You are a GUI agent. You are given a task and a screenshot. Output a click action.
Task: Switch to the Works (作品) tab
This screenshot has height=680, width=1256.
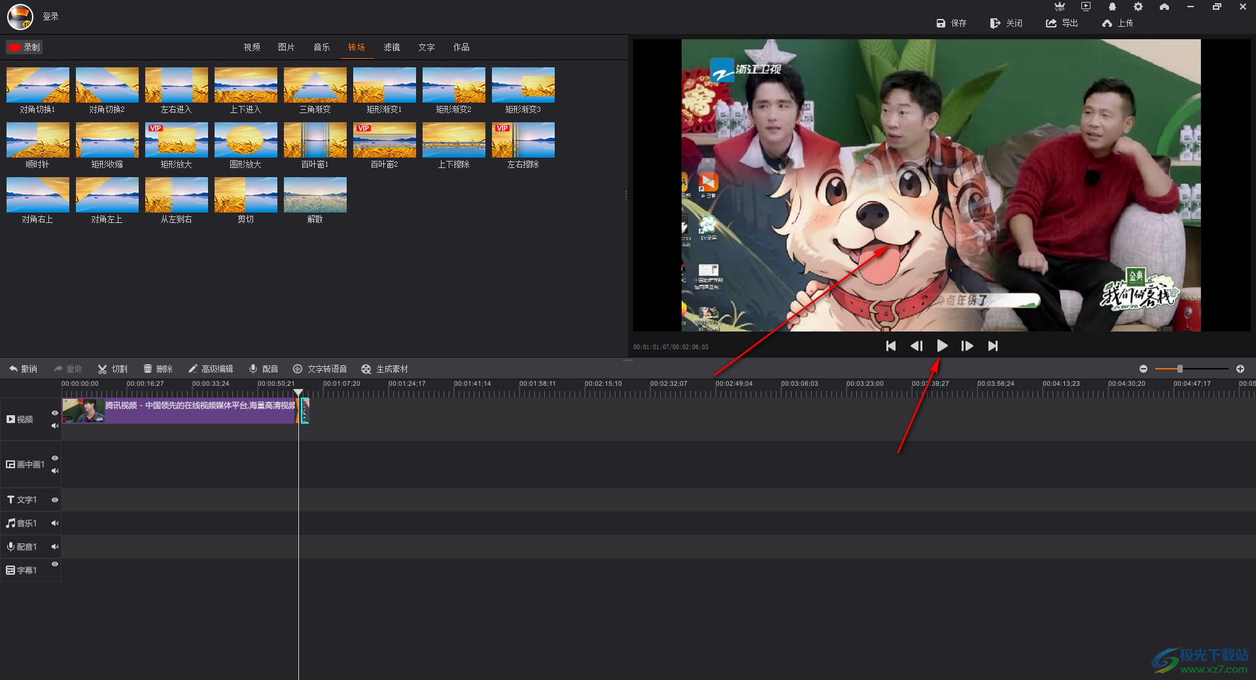point(461,47)
